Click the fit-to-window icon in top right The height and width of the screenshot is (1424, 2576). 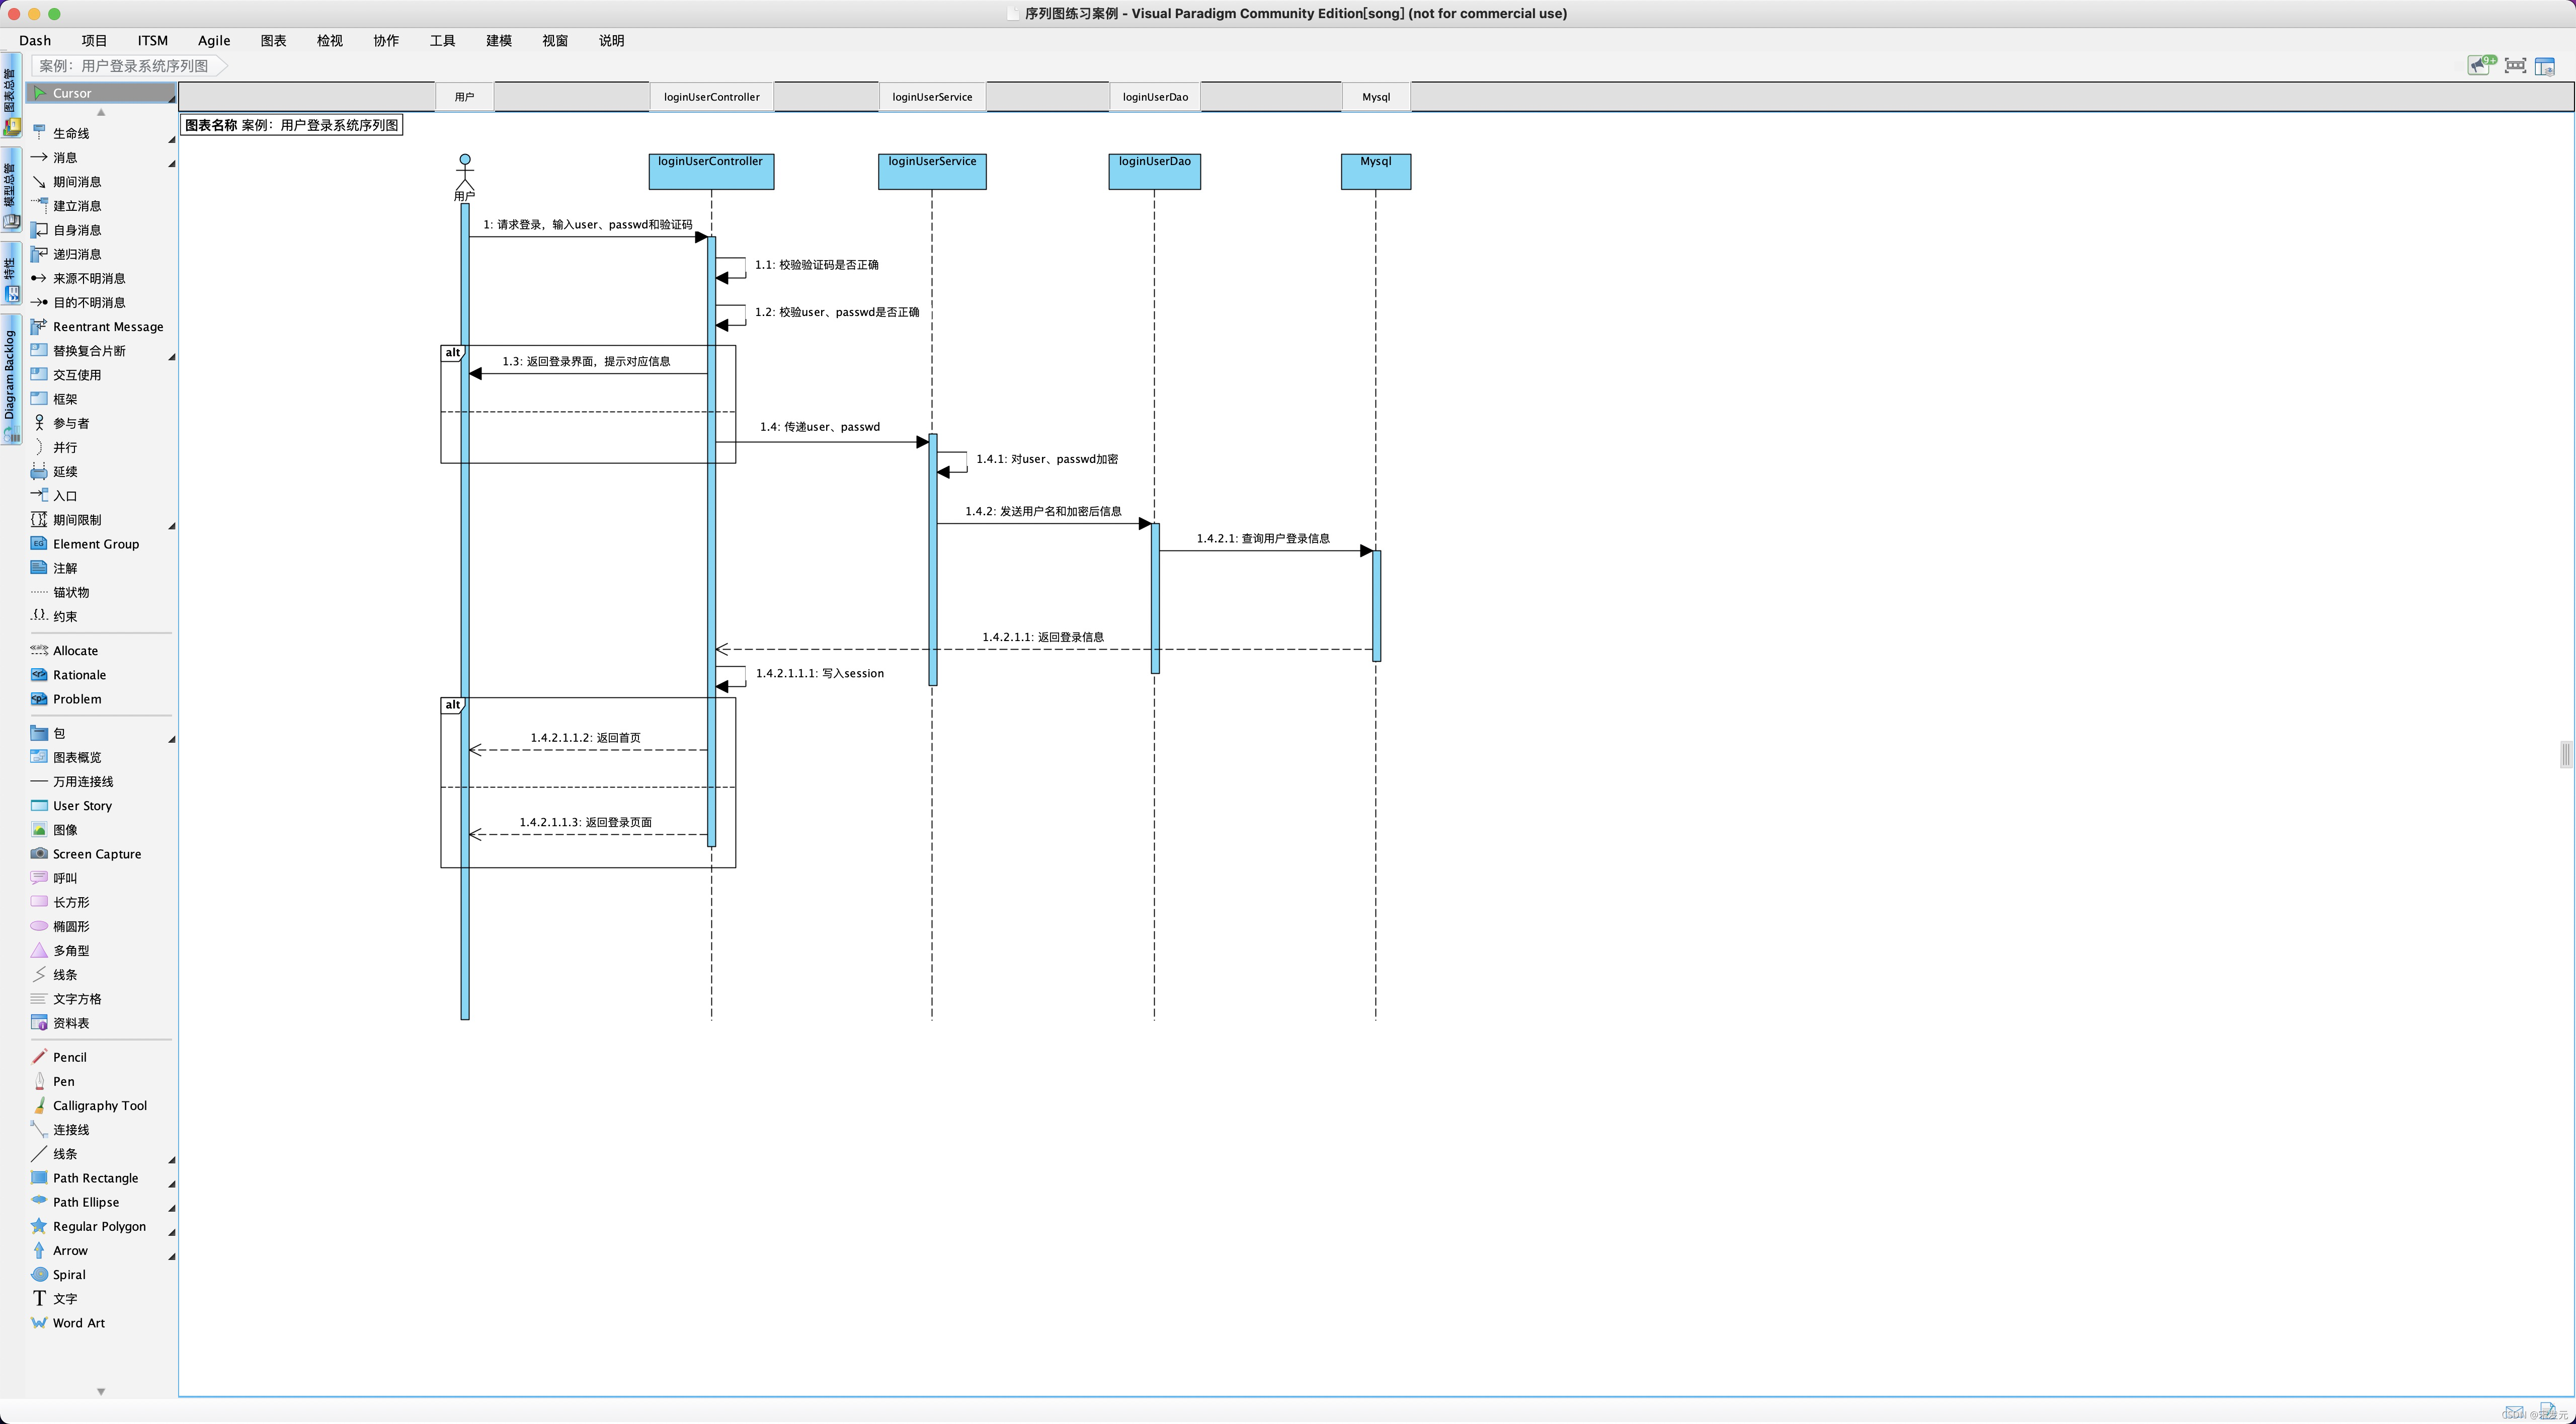point(2515,66)
